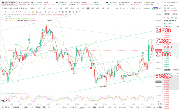Screen dimensions: 179x109
Task: Open the 未命名 cloud layout dropdown
Action: coord(147,8)
